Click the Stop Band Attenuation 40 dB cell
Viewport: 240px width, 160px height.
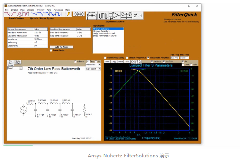click(x=41, y=36)
